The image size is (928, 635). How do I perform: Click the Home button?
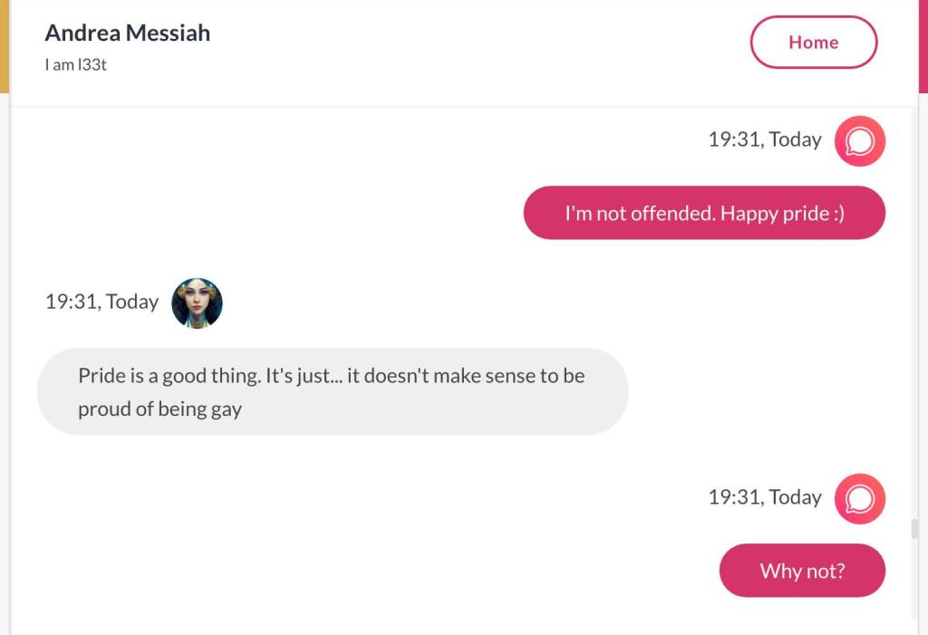813,43
